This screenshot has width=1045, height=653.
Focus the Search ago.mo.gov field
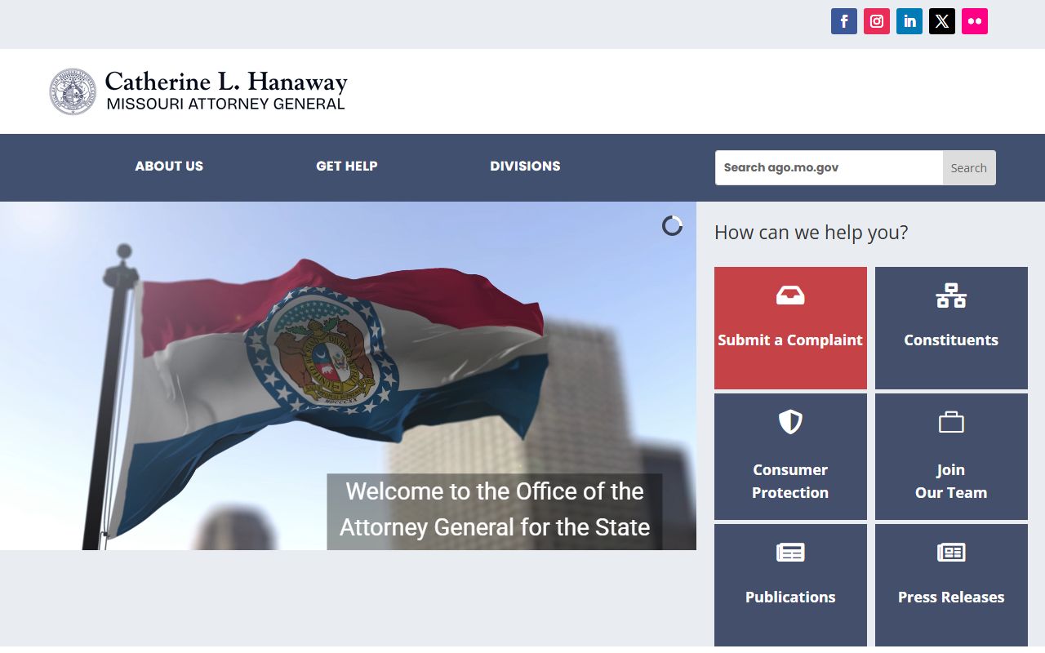(x=829, y=167)
